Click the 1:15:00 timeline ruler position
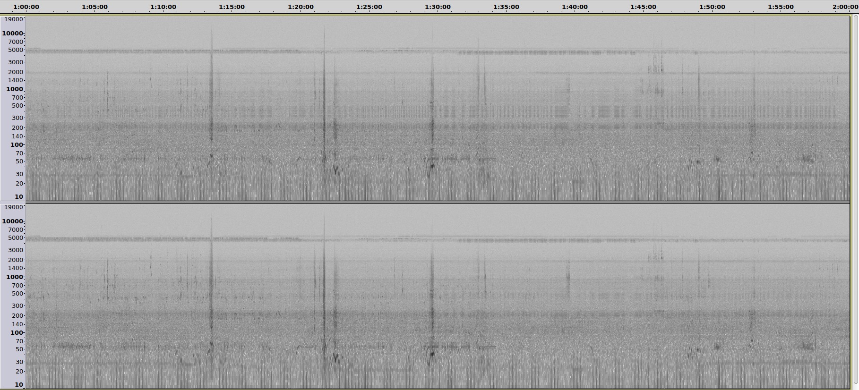Image resolution: width=859 pixels, height=390 pixels. [232, 7]
